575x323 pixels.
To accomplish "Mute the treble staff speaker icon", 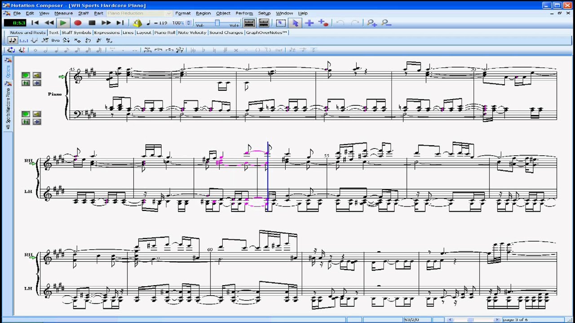I will tap(37, 75).
